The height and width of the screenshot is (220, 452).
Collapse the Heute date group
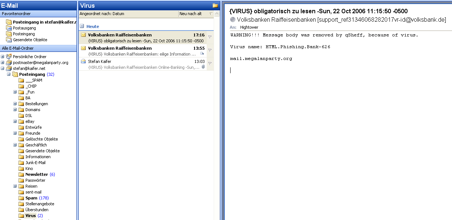(x=82, y=26)
